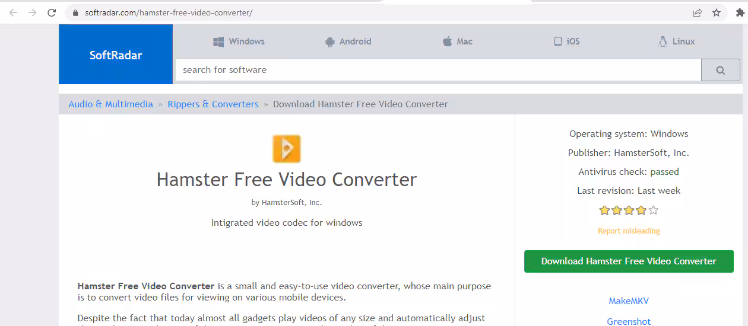Select the Android platform tab
Screen dimensions: 748x326
348,41
